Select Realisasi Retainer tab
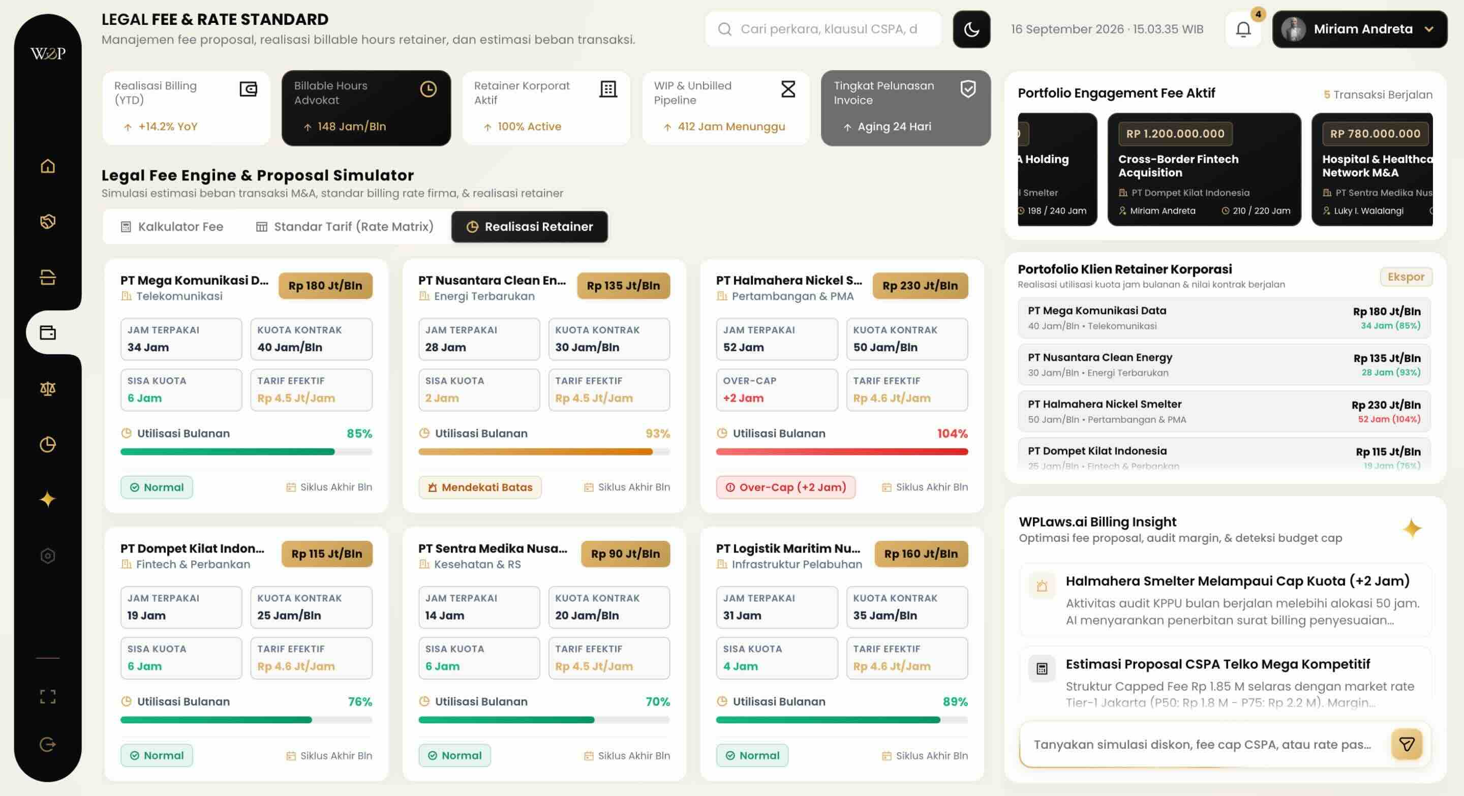Image resolution: width=1464 pixels, height=796 pixels. [x=530, y=227]
